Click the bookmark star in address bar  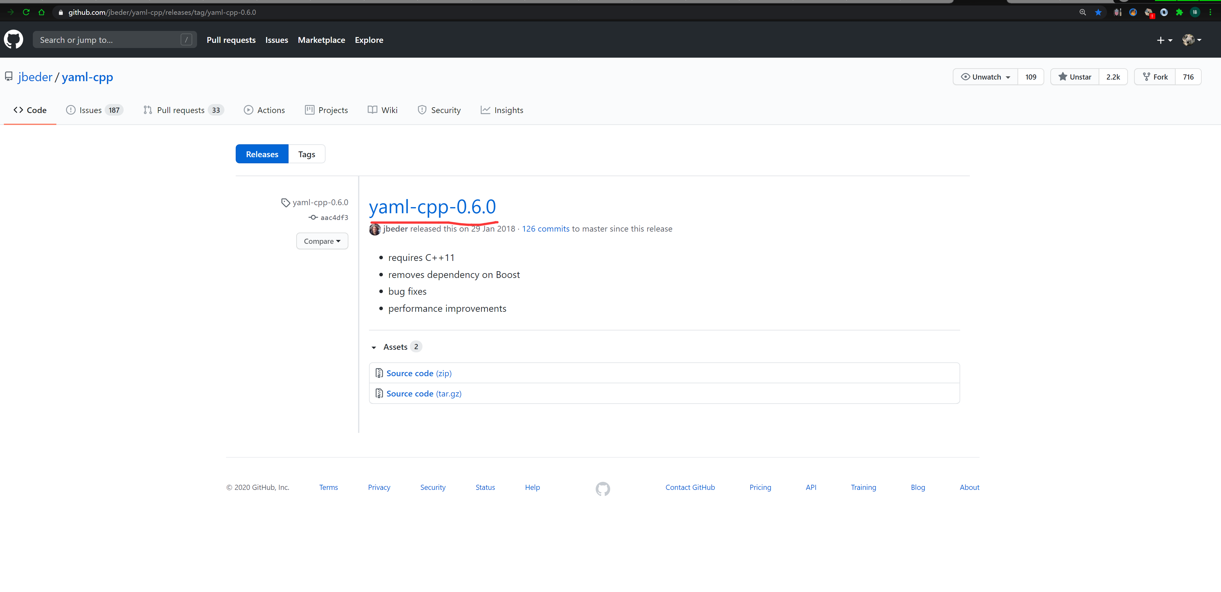[x=1098, y=12]
